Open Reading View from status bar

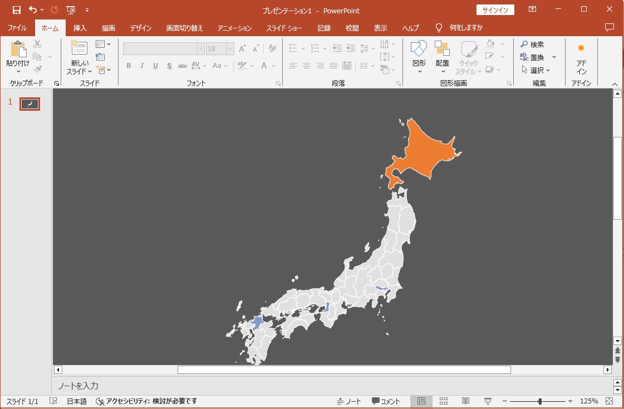[x=465, y=401]
